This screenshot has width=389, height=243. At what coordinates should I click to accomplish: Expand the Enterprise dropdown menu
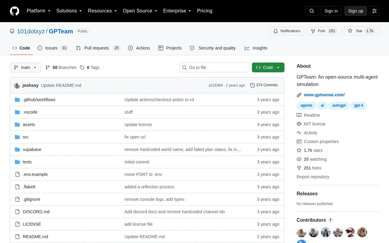(x=177, y=11)
